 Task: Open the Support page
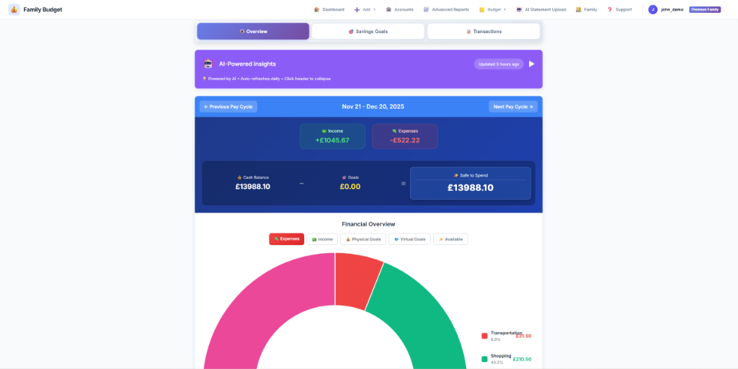(619, 9)
